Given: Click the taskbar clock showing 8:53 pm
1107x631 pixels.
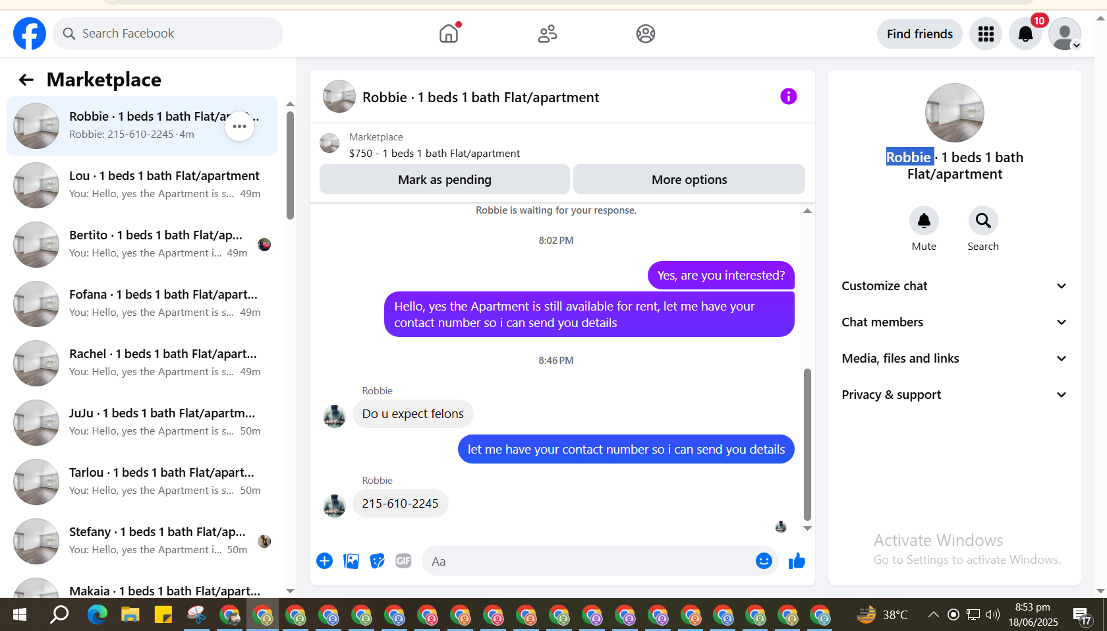Looking at the screenshot, I should click(x=1033, y=615).
